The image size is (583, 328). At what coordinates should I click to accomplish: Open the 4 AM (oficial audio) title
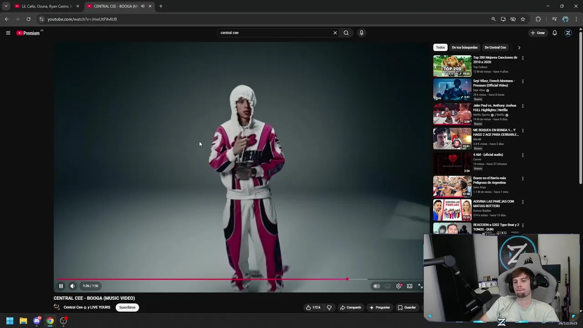pos(488,155)
